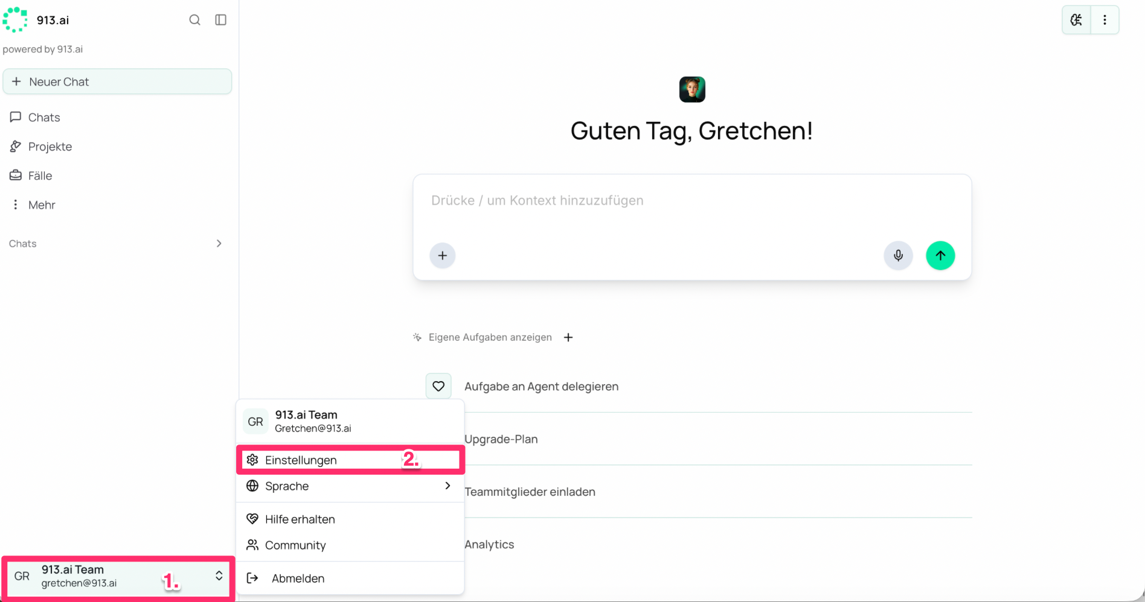Click the 913.ai Team header in the popup menu
The width and height of the screenshot is (1145, 602).
tap(350, 421)
